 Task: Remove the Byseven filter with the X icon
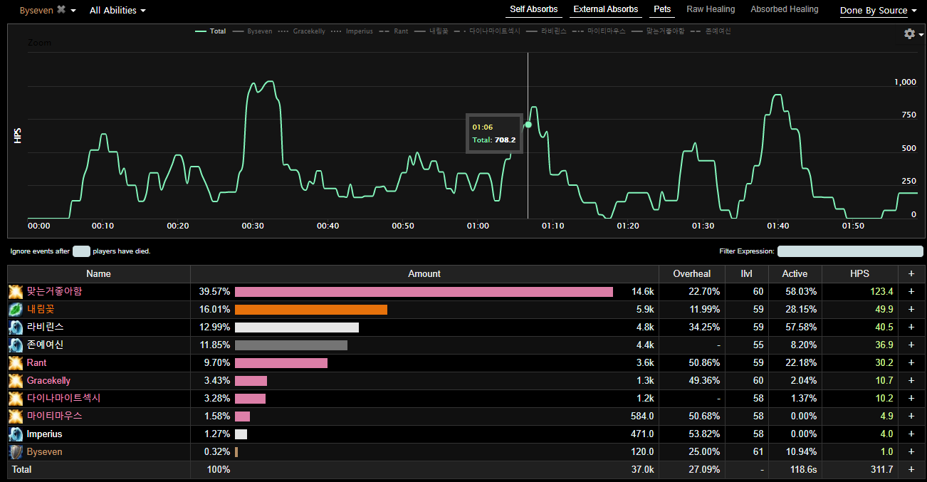click(x=61, y=10)
